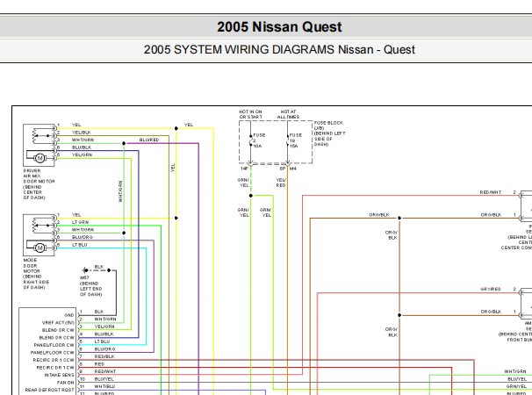
Task: Click the '2005 Nissan Quest' heading
Action: [279, 27]
